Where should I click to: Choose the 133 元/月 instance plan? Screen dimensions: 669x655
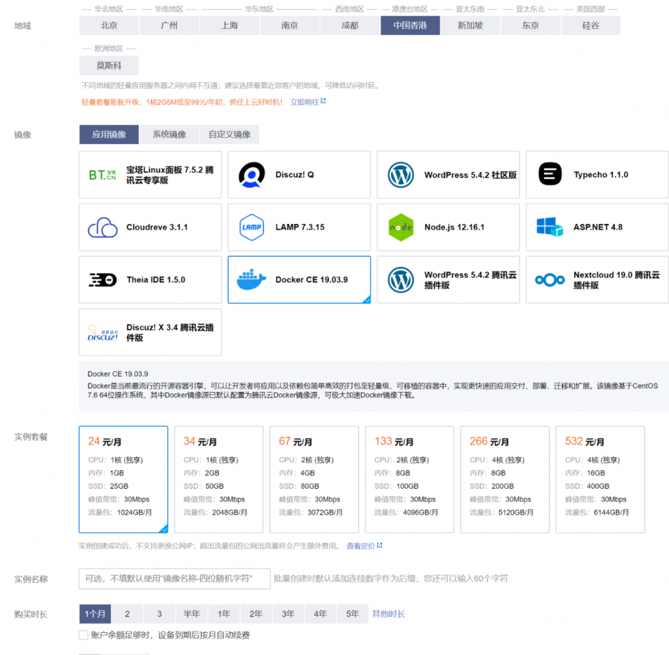coord(410,479)
